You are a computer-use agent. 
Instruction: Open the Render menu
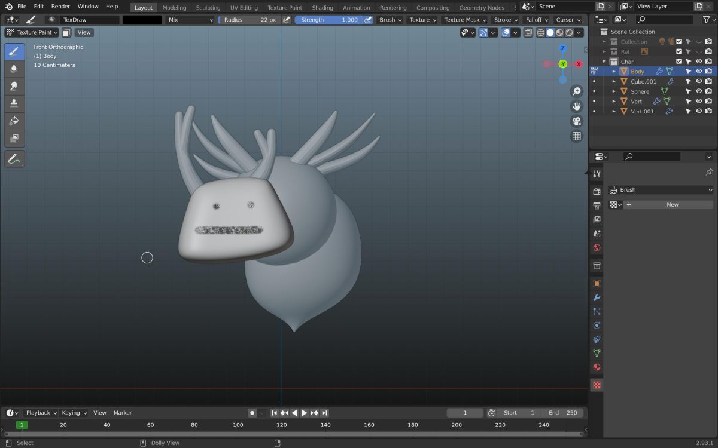pyautogui.click(x=60, y=6)
